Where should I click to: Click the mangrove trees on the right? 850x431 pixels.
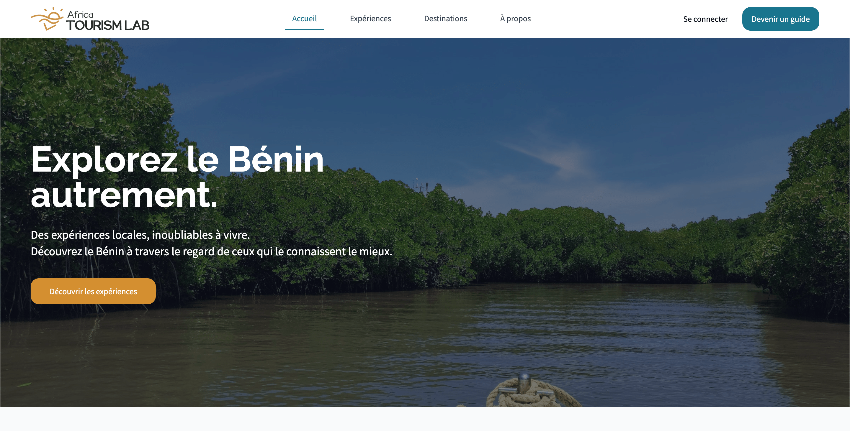(808, 214)
